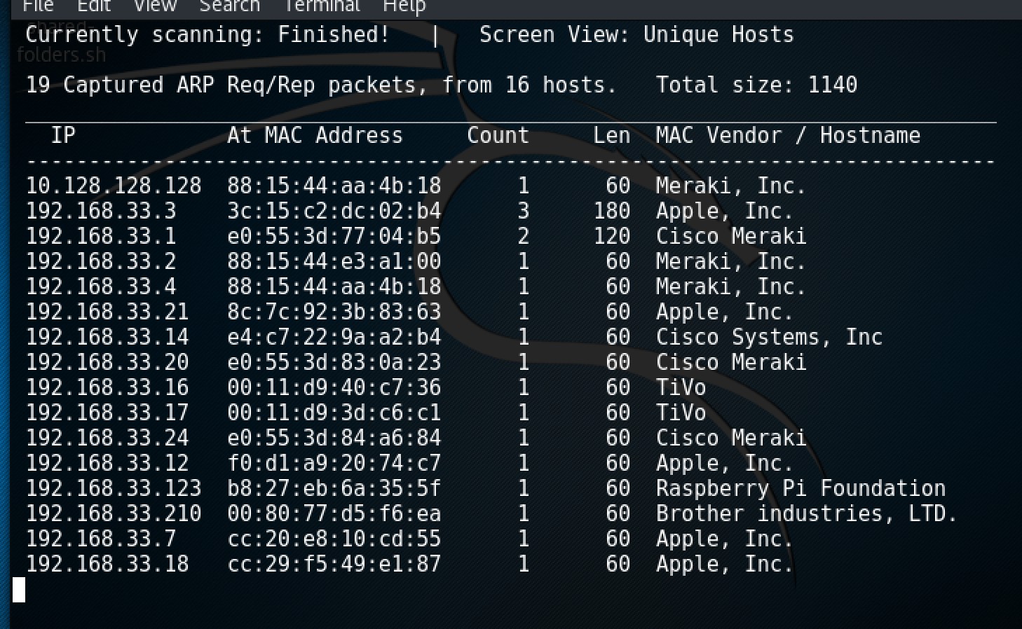Click MAC address 88:15:44:e3:a1:00
Image resolution: width=1022 pixels, height=629 pixels.
(x=334, y=261)
